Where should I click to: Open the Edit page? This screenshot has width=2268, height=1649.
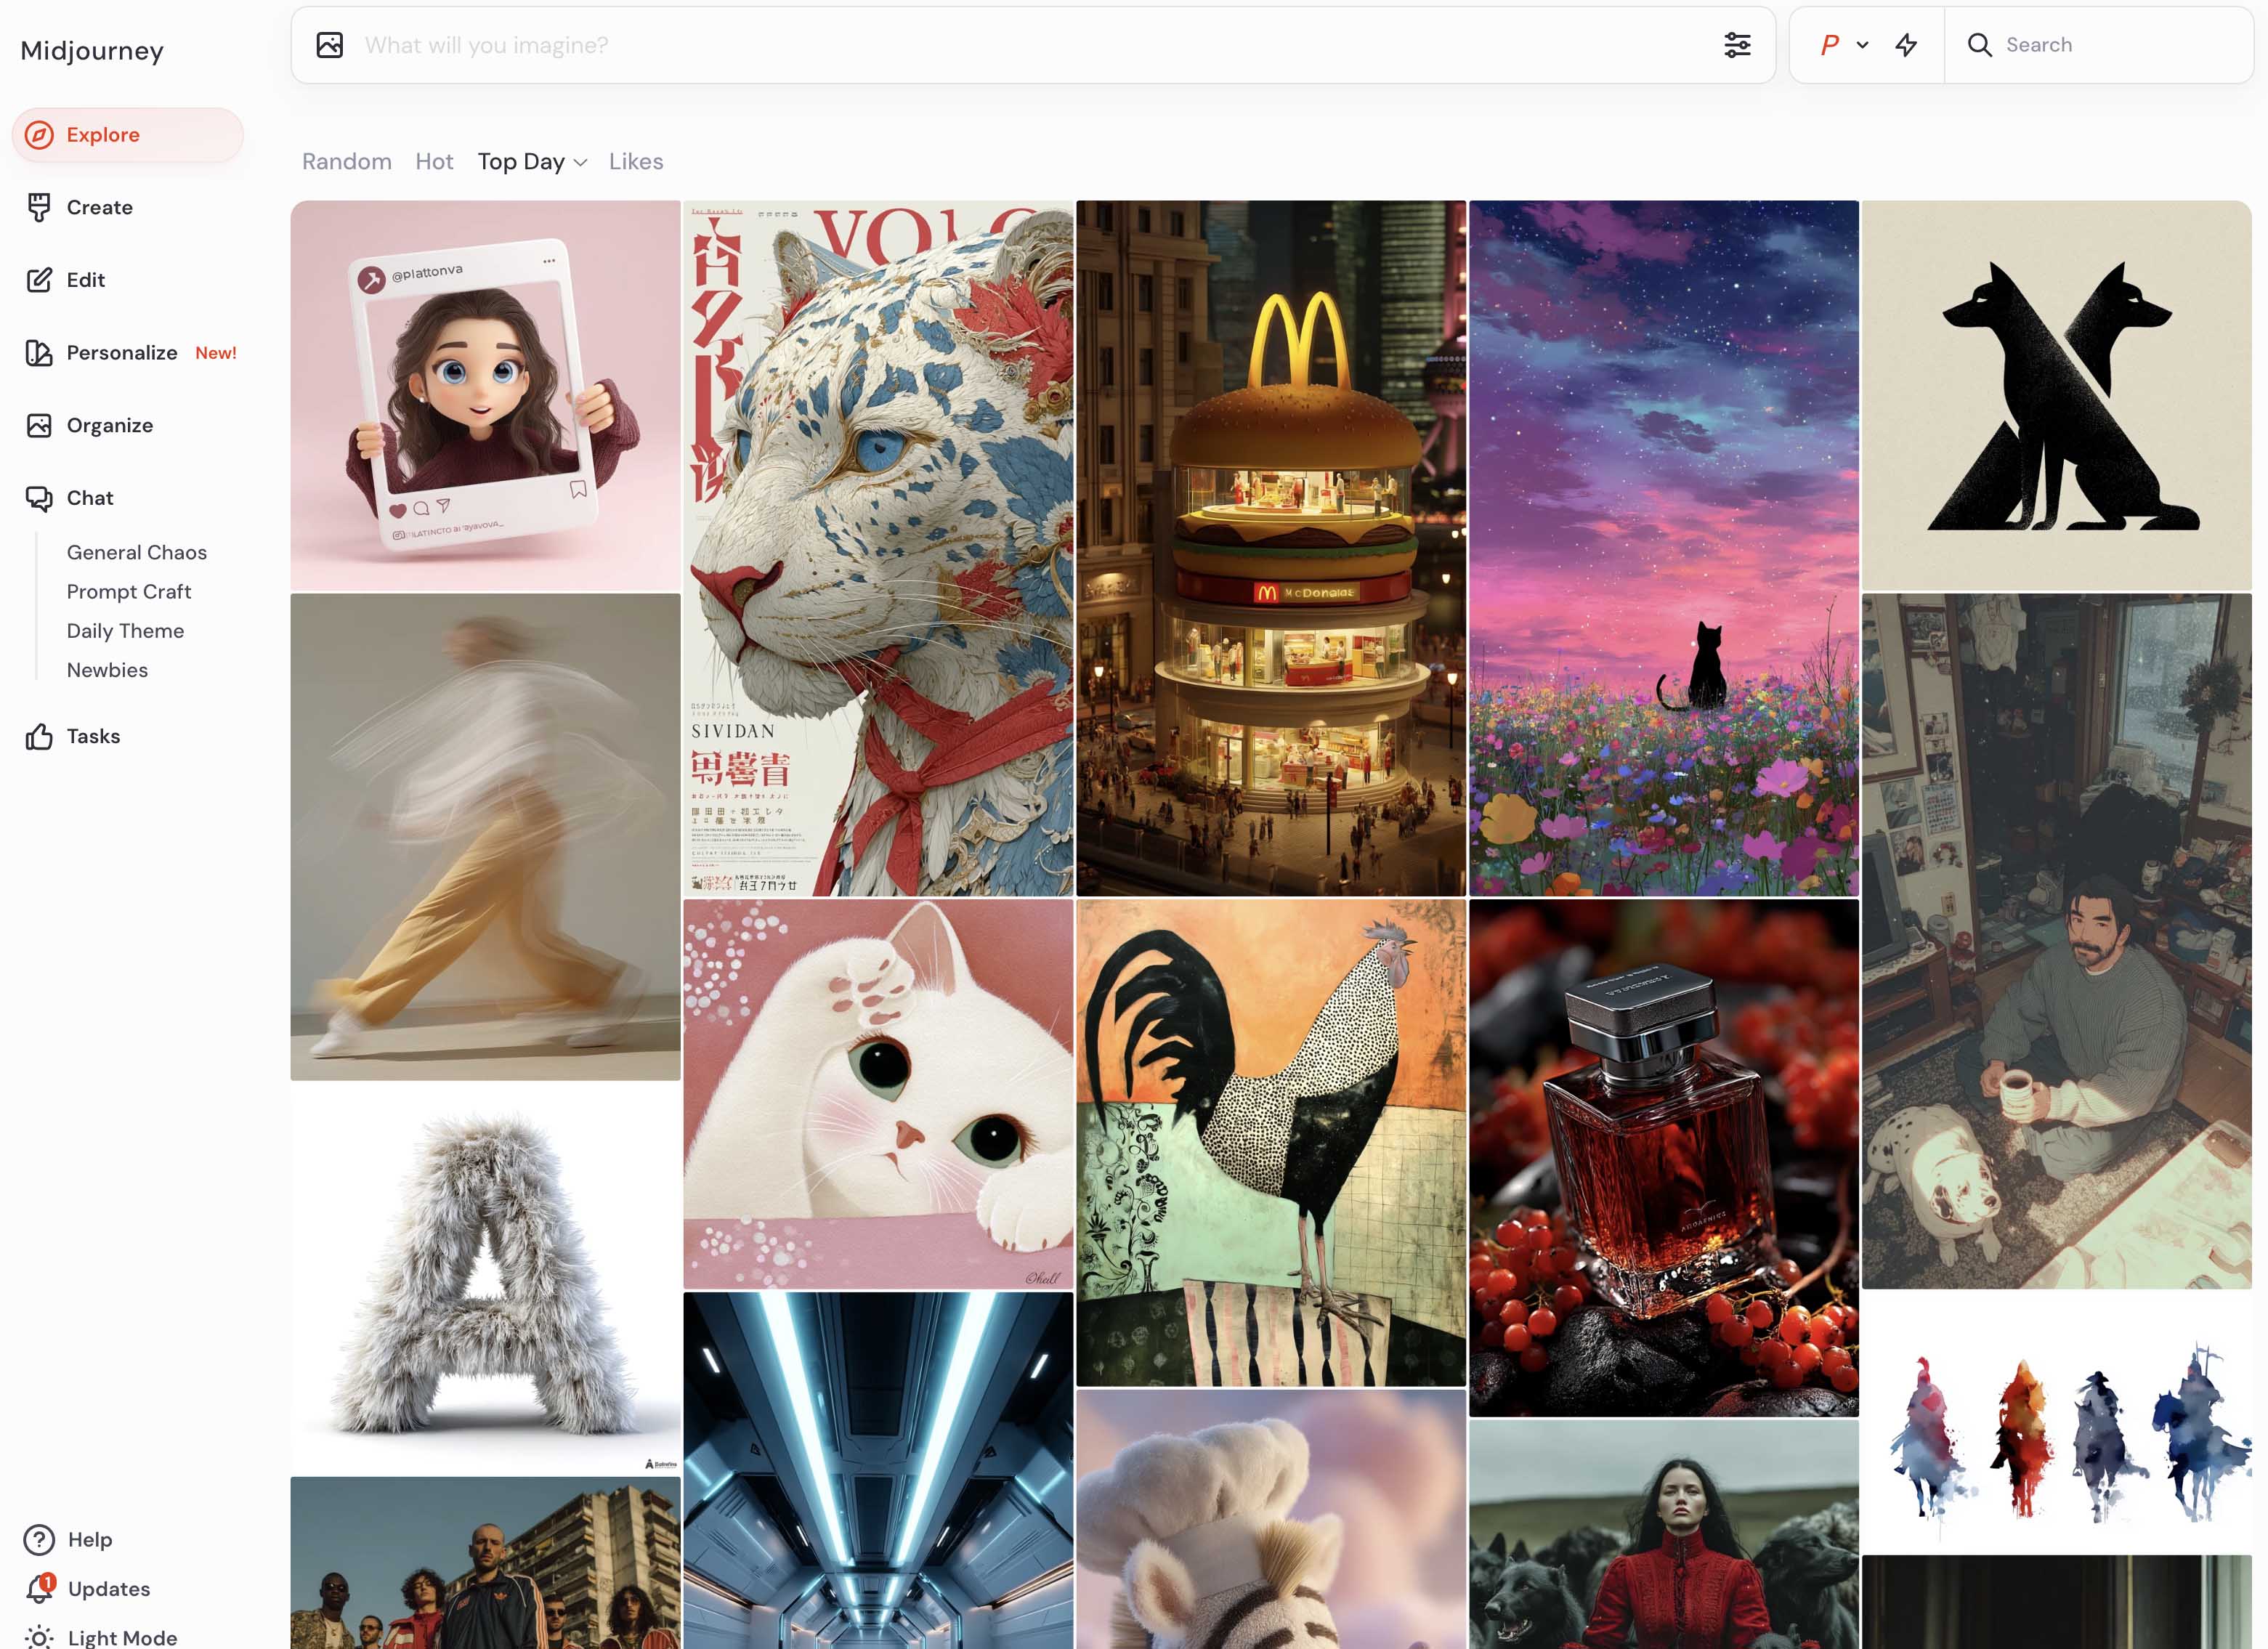[86, 280]
